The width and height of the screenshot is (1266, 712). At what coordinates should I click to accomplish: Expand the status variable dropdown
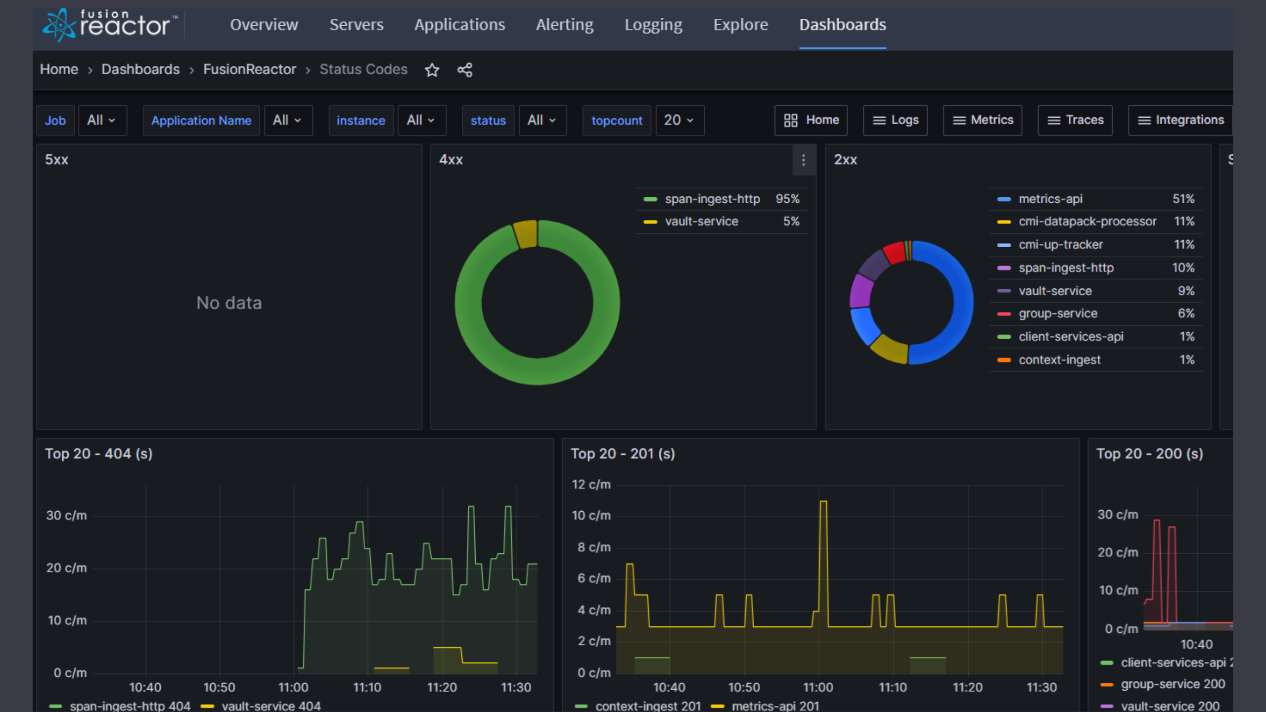pos(543,120)
